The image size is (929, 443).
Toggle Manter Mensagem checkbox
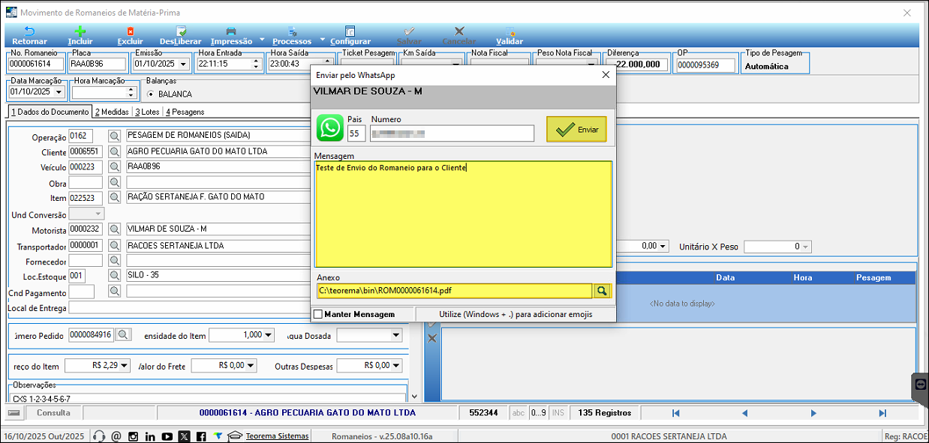click(x=318, y=314)
